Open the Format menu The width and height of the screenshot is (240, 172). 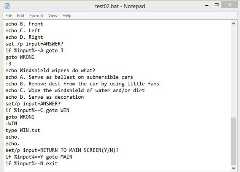pyautogui.click(x=36, y=16)
